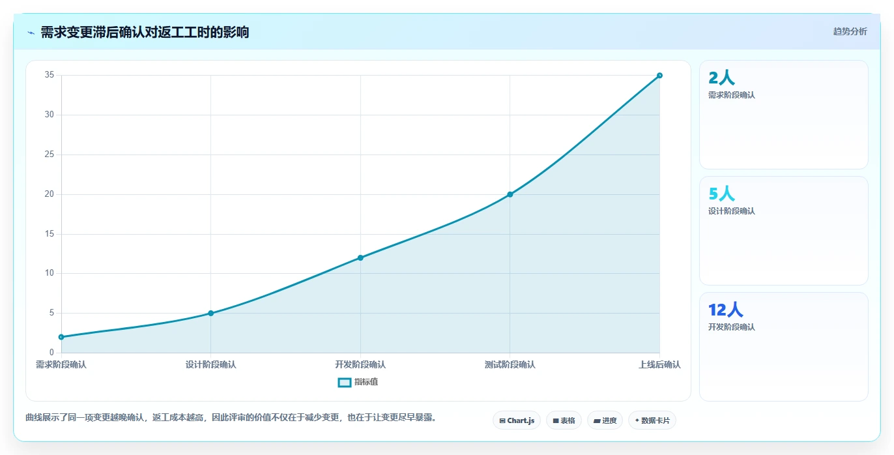Click the 测试阶段确认 x-axis label
The image size is (894, 455).
tap(510, 365)
